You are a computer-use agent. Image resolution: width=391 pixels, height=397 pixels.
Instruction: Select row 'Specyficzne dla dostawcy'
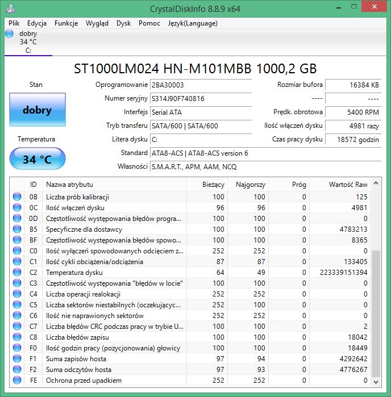[x=190, y=229]
